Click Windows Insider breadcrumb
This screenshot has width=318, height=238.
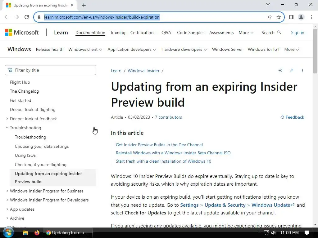pos(143,71)
